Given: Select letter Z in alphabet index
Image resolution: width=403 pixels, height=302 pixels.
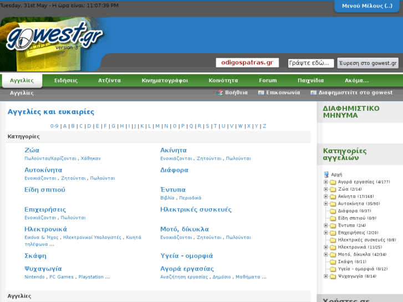Looking at the screenshot, I should (264, 126).
